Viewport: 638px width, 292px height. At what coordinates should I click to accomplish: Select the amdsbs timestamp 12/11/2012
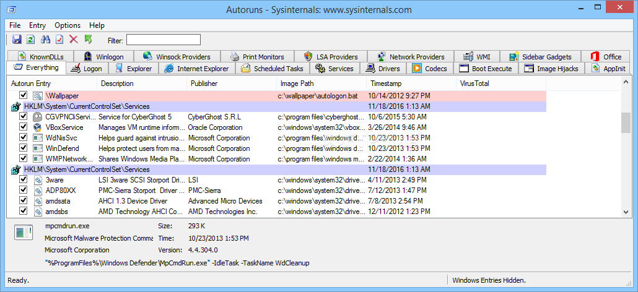point(399,212)
